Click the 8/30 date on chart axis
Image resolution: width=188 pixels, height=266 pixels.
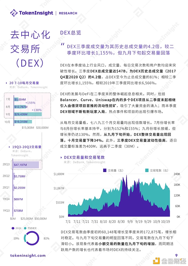coord(122,222)
